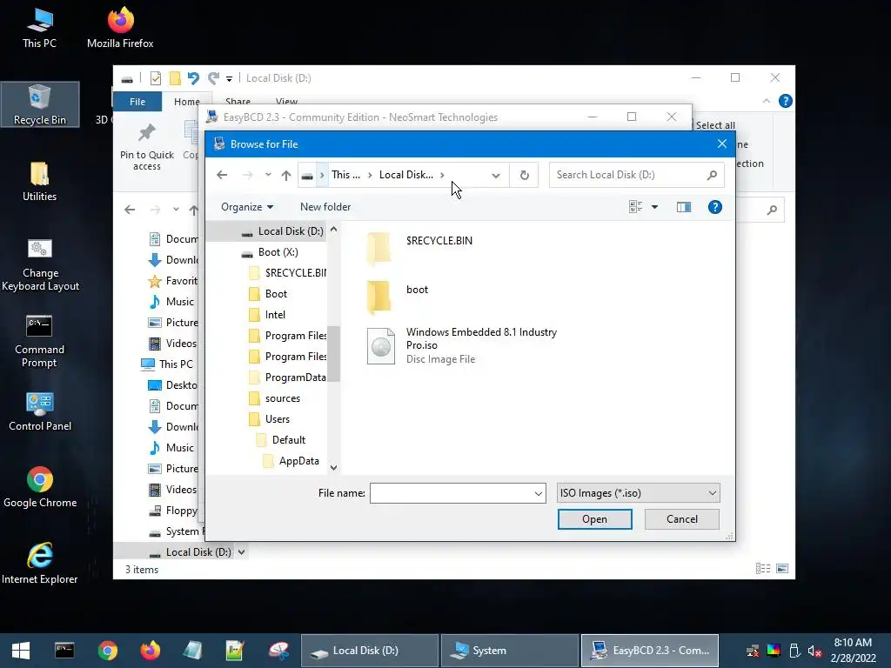Select Boot (X:) drive in tree
Viewport: 891px width, 668px height.
click(x=270, y=252)
